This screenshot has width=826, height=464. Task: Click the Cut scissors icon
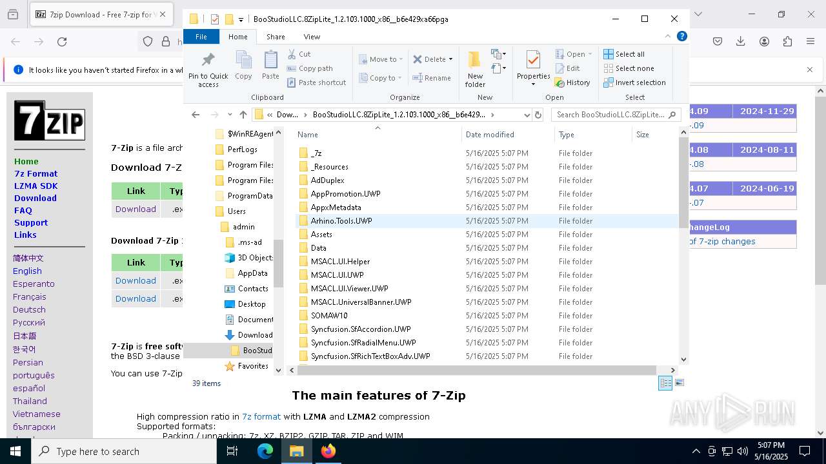pos(292,54)
